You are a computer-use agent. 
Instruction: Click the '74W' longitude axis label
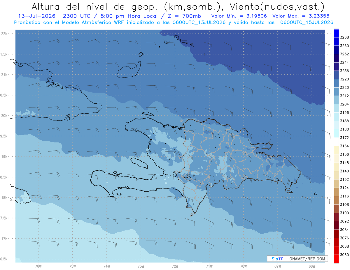click(107, 266)
